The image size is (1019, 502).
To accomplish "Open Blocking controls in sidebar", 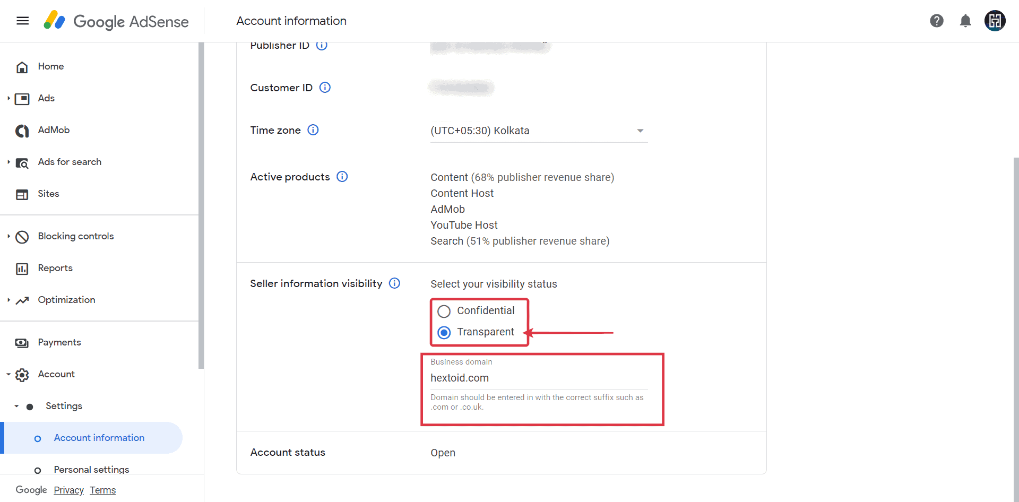I will (x=76, y=236).
